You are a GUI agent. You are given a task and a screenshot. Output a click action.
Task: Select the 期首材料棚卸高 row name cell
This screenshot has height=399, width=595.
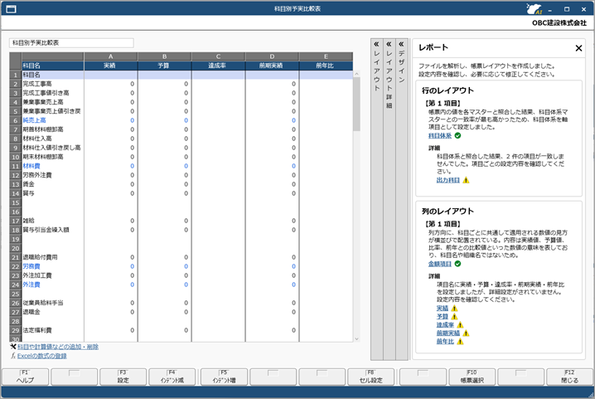point(53,129)
